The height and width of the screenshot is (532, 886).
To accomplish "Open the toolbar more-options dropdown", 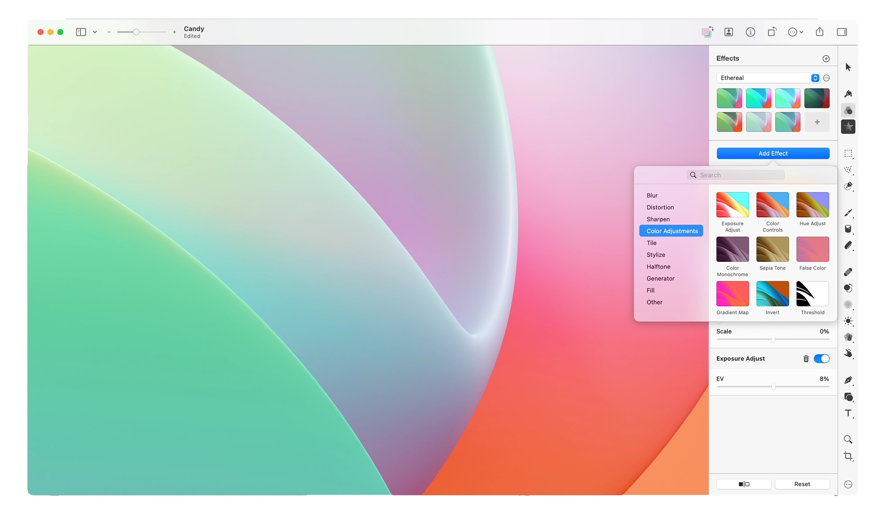I will (796, 32).
